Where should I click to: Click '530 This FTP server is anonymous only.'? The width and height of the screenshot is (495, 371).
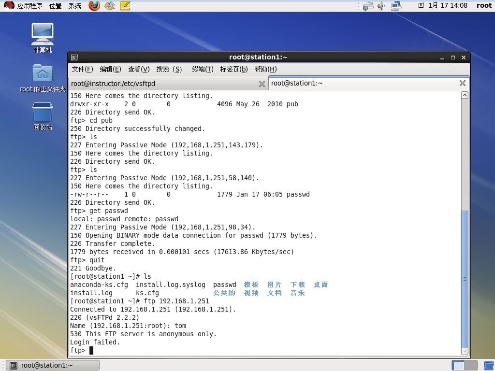pos(143,334)
